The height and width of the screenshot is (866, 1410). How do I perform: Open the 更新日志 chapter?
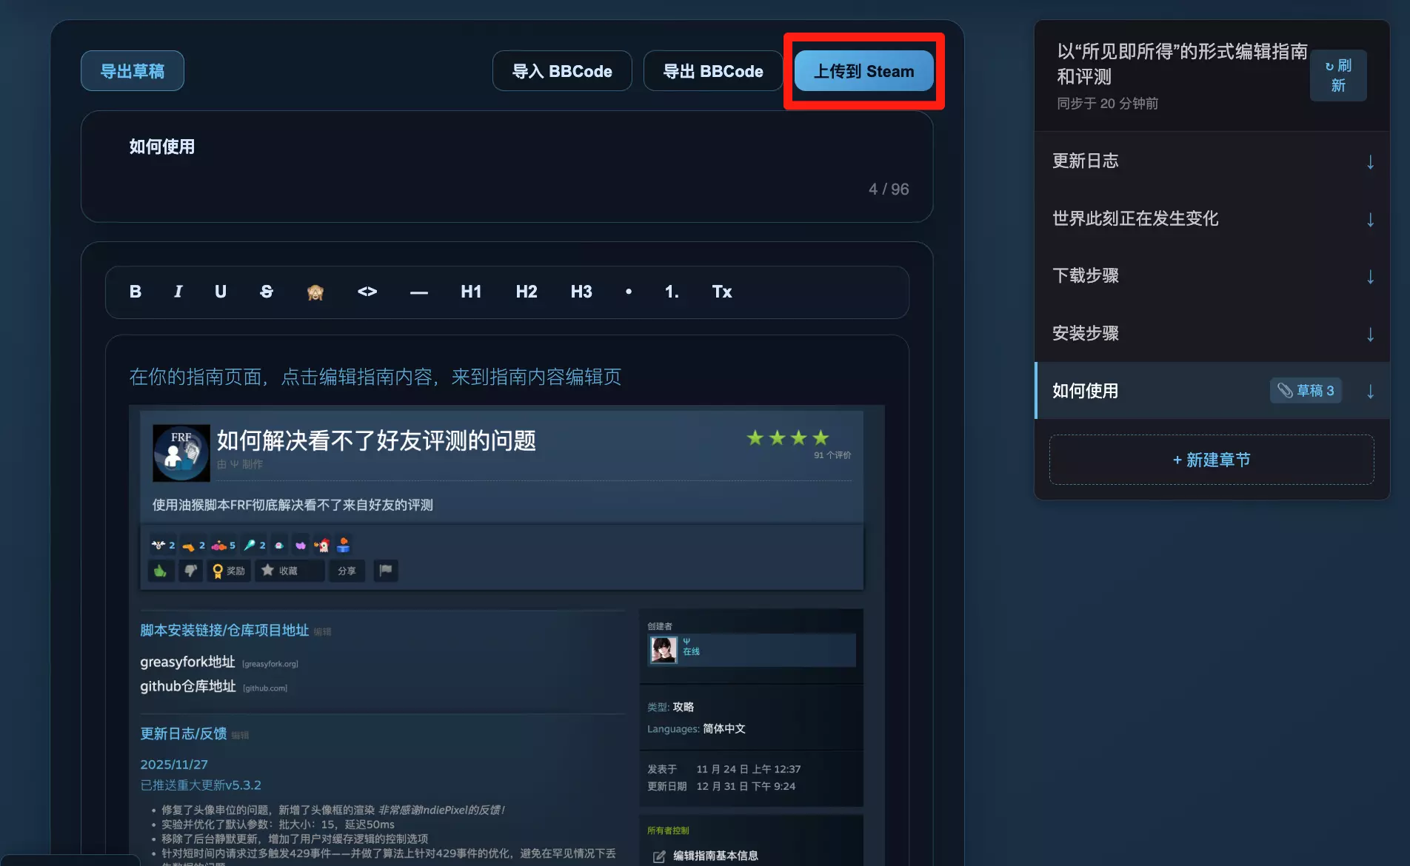(1212, 161)
